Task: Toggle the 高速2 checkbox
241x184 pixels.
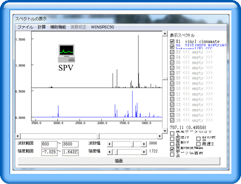Action: (199, 144)
